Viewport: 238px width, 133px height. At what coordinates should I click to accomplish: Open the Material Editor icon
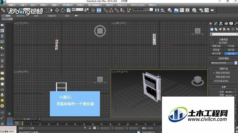(194, 10)
